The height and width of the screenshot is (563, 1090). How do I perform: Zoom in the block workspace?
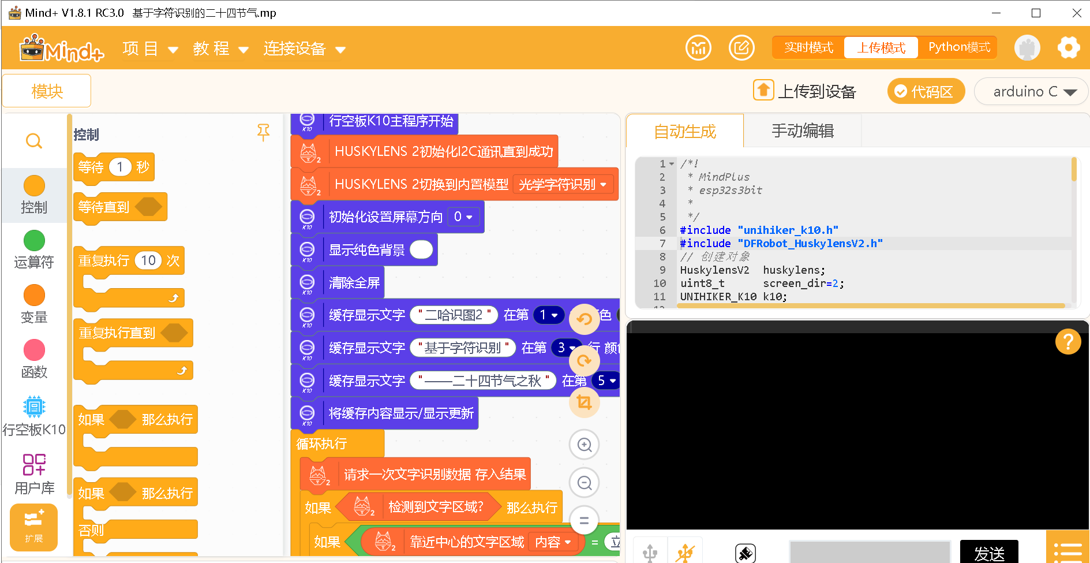click(x=584, y=445)
